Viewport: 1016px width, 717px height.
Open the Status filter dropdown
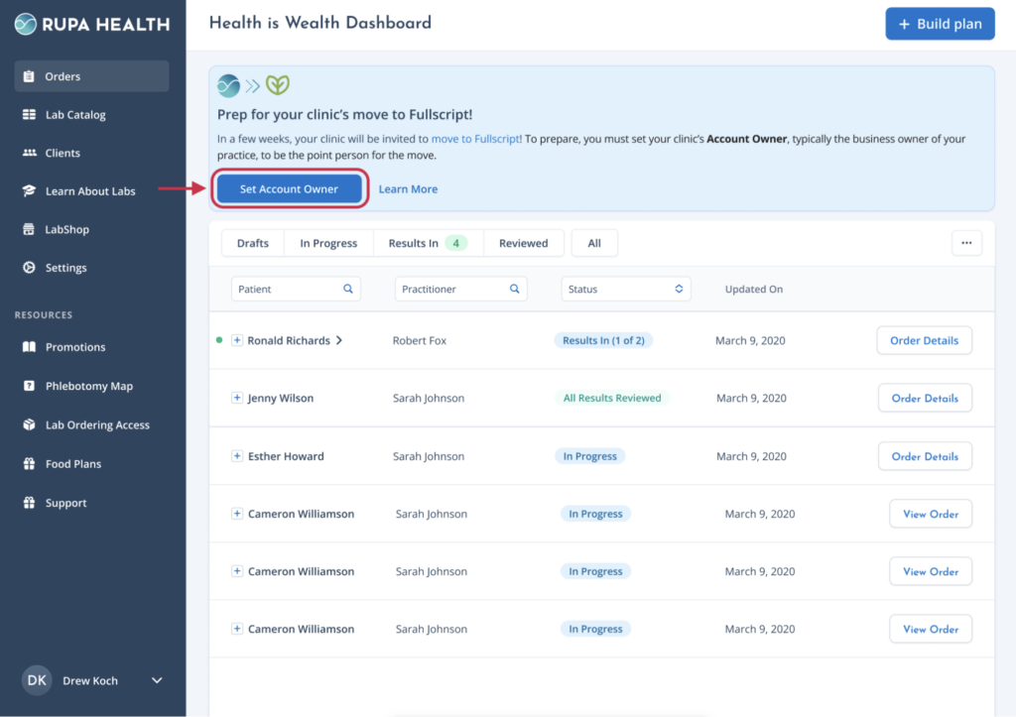click(625, 289)
